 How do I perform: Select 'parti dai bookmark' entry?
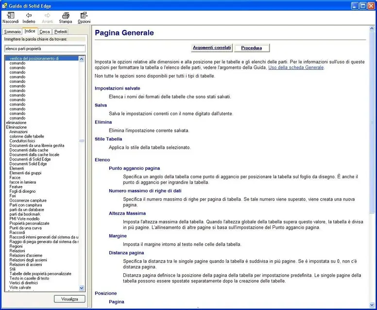tap(25, 214)
